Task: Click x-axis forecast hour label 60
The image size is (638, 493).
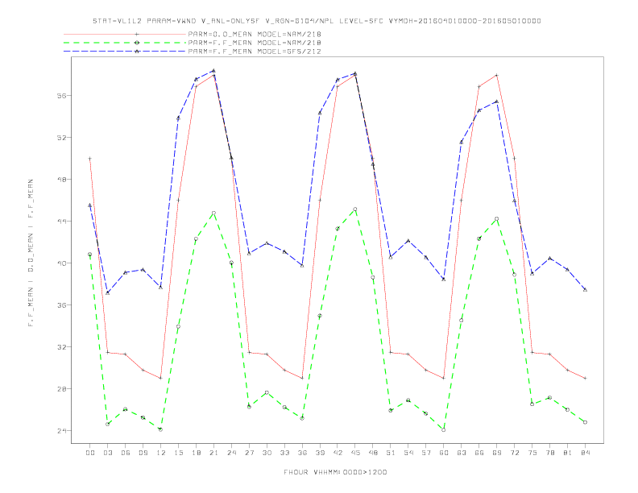Action: click(444, 453)
